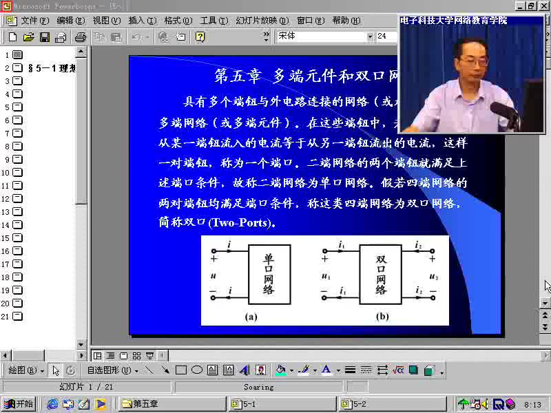
Task: Click the New document icon
Action: [x=12, y=36]
